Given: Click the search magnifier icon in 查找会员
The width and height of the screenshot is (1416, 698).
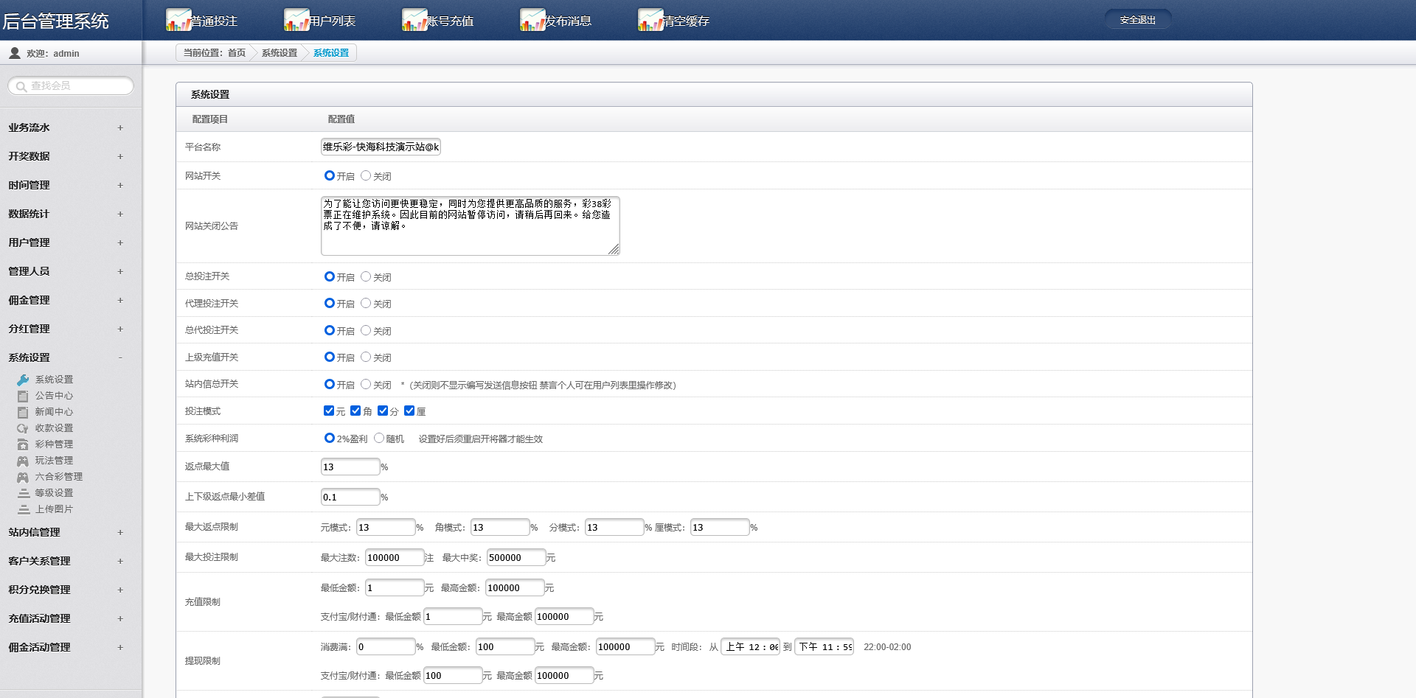Looking at the screenshot, I should pyautogui.click(x=21, y=86).
